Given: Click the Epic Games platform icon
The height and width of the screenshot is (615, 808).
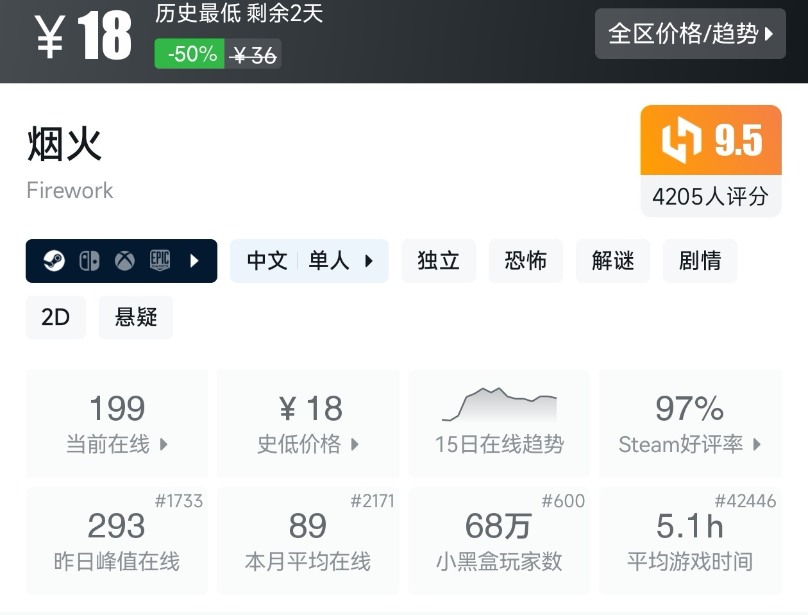Looking at the screenshot, I should coord(160,260).
